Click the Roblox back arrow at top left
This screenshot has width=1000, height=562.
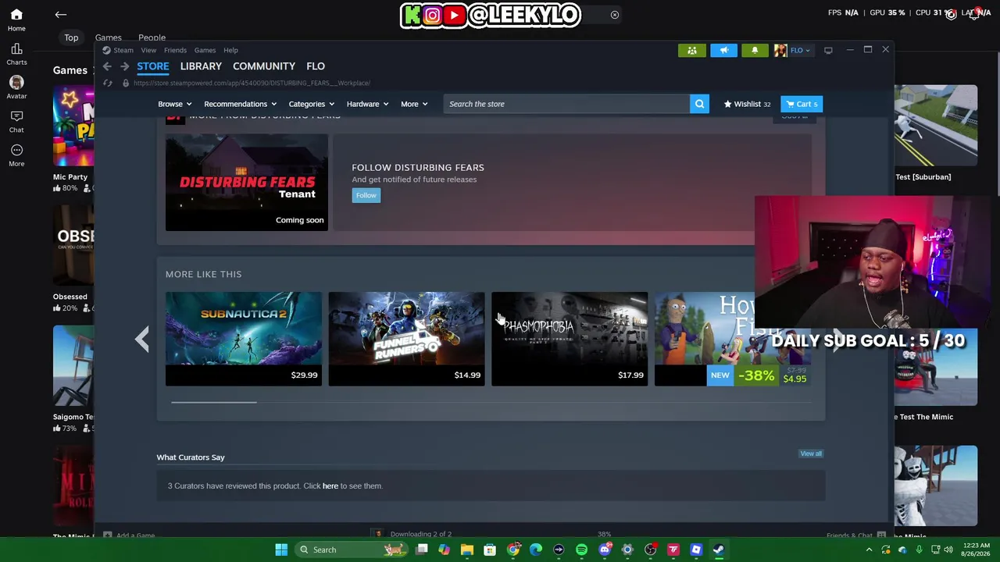[61, 14]
